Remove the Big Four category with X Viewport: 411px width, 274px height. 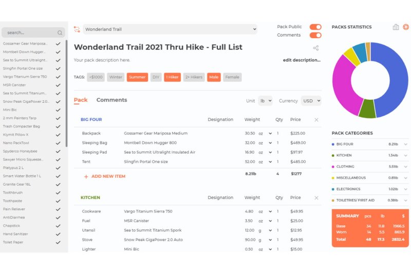(316, 120)
